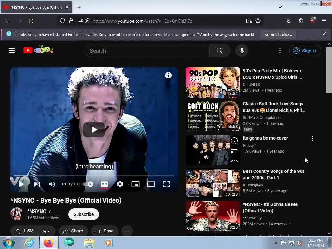Click into the YouTube Search field
The width and height of the screenshot is (332, 249).
(x=148, y=51)
